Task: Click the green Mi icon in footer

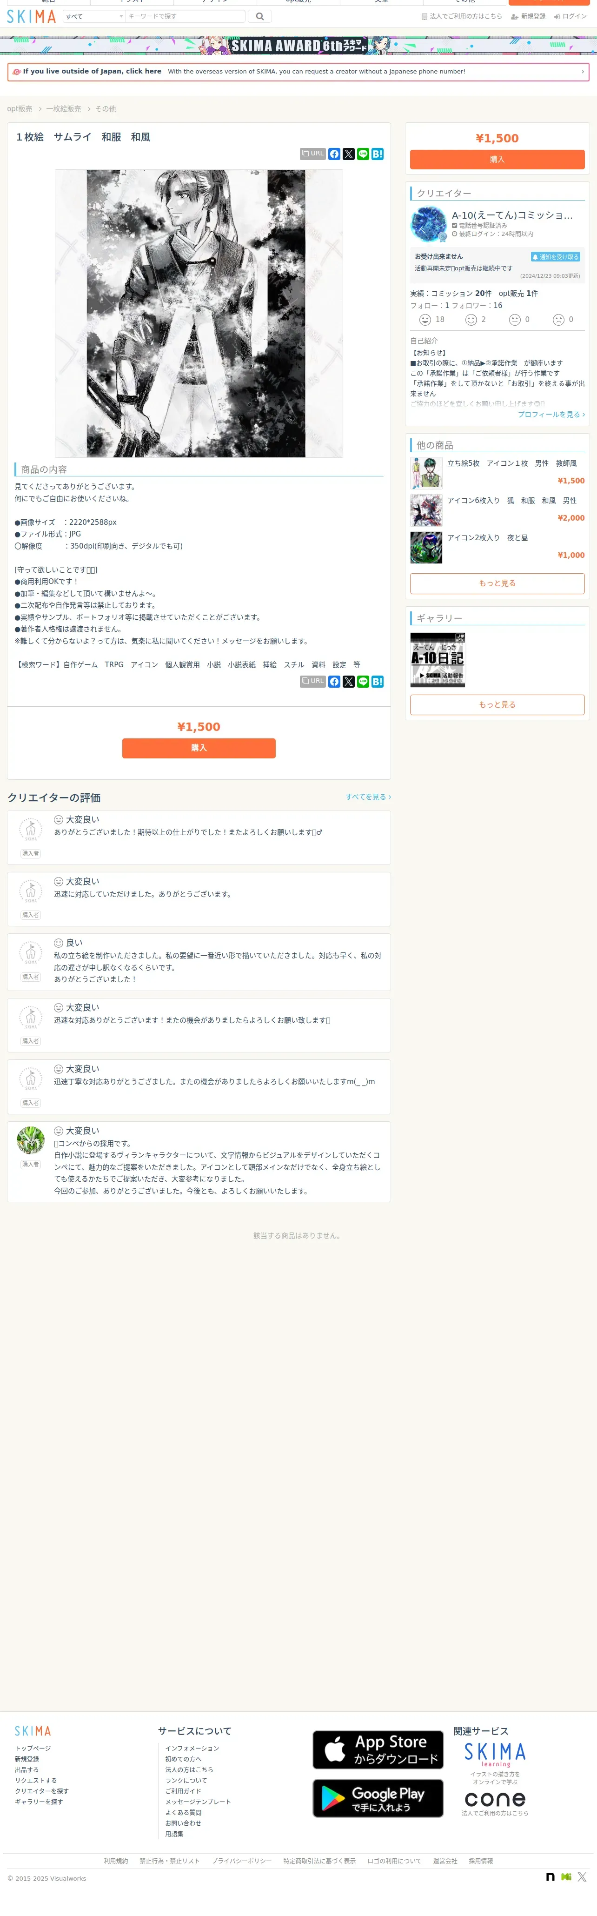Action: coord(566,1877)
